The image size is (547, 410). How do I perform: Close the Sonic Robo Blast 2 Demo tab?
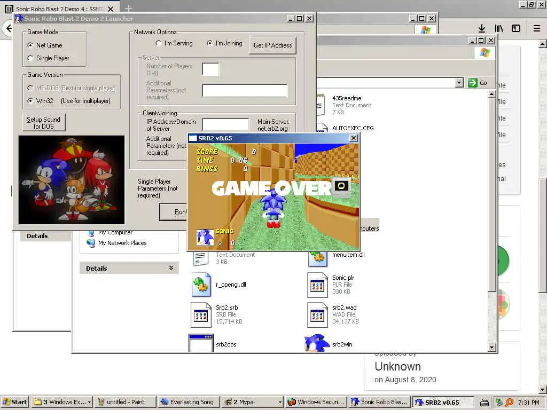point(110,9)
